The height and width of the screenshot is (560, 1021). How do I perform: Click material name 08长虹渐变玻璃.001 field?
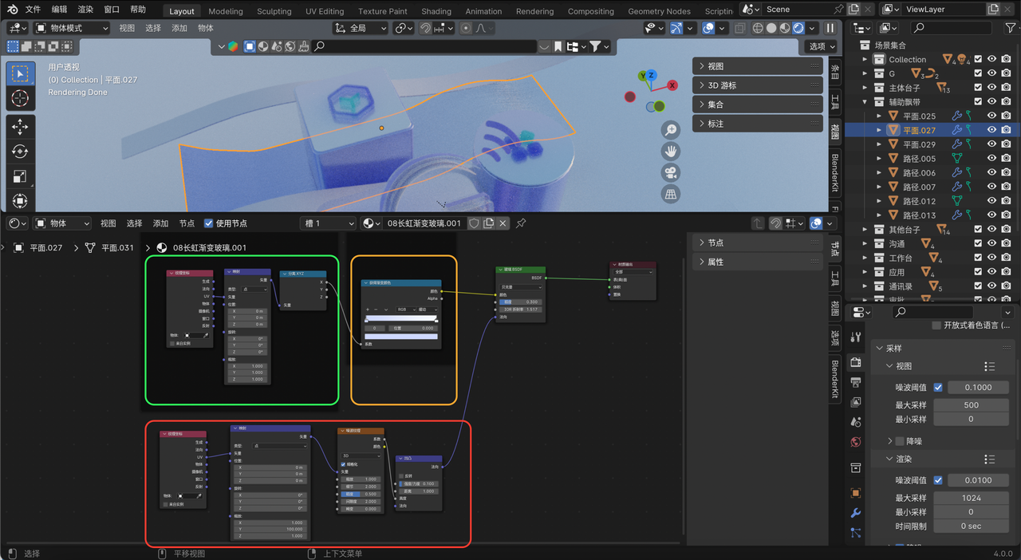(424, 223)
